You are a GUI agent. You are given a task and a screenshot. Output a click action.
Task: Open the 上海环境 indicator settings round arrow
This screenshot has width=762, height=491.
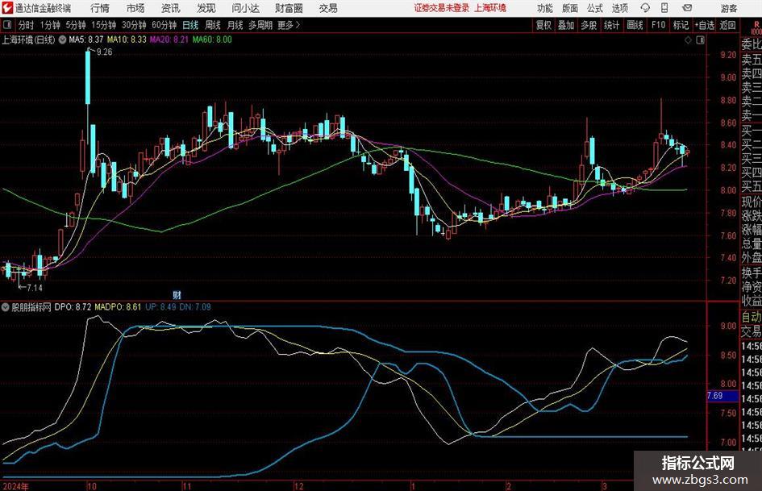coord(62,40)
